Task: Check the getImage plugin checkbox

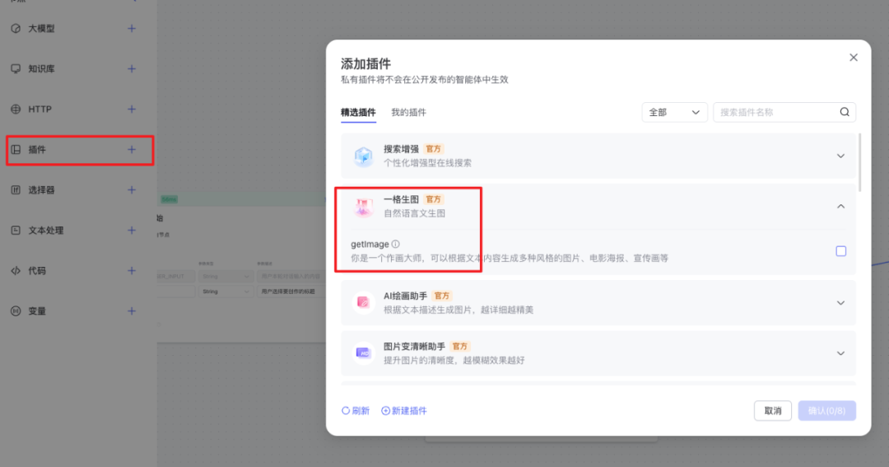Action: click(x=840, y=251)
